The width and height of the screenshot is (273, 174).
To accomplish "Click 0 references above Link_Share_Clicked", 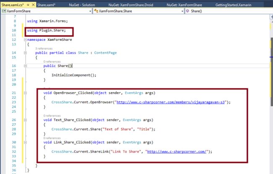I will click(52, 138).
